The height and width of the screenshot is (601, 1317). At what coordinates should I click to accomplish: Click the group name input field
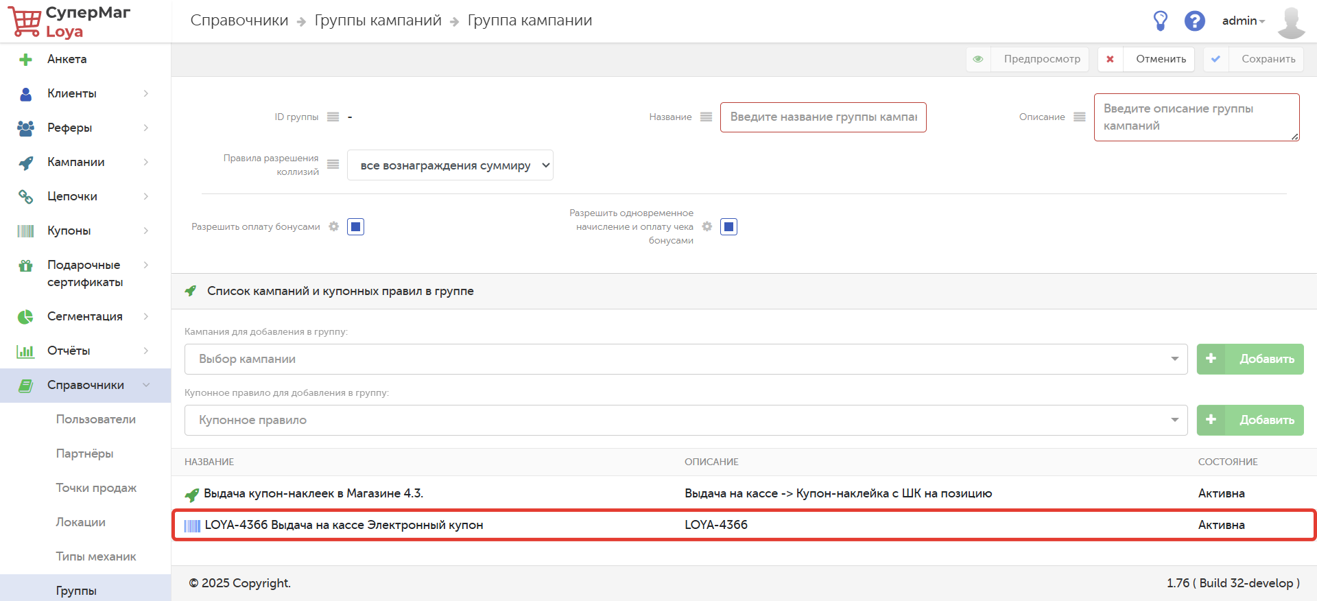point(823,117)
